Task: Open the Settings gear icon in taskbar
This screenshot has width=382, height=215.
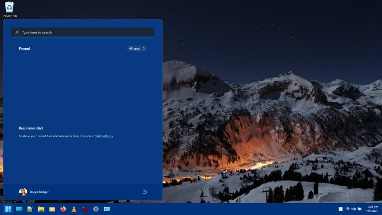Action: (x=96, y=209)
